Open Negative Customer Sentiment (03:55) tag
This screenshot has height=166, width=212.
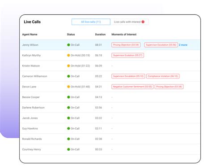[132, 87]
